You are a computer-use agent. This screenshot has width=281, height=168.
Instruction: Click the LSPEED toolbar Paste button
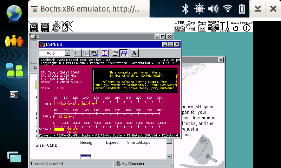click(x=94, y=53)
